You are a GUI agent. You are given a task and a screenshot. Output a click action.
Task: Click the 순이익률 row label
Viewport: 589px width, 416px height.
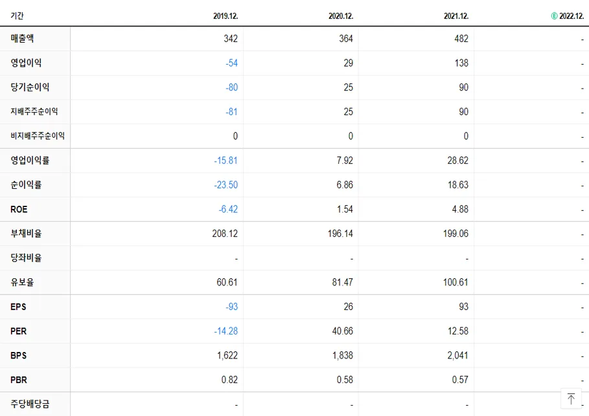tap(26, 184)
